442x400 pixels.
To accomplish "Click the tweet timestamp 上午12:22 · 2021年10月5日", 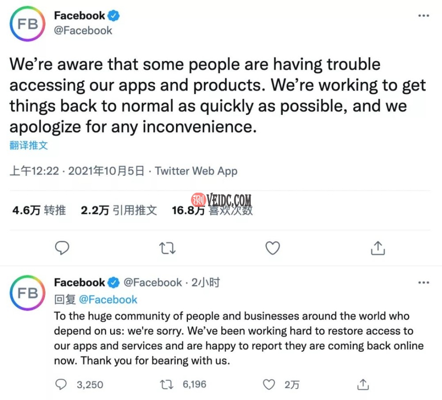I will pyautogui.click(x=77, y=171).
